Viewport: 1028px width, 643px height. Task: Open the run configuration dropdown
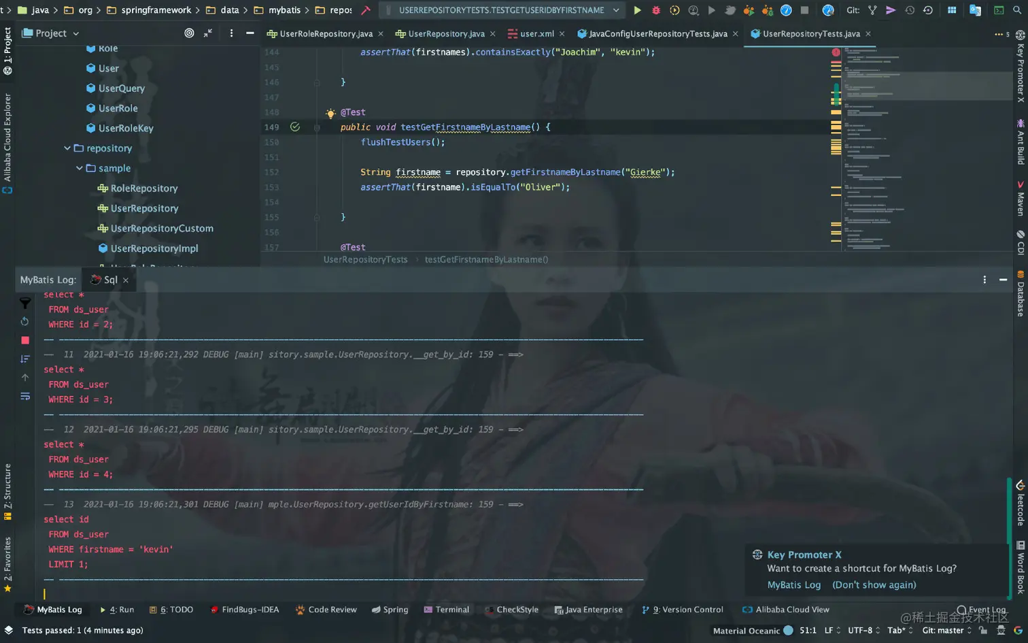point(503,10)
